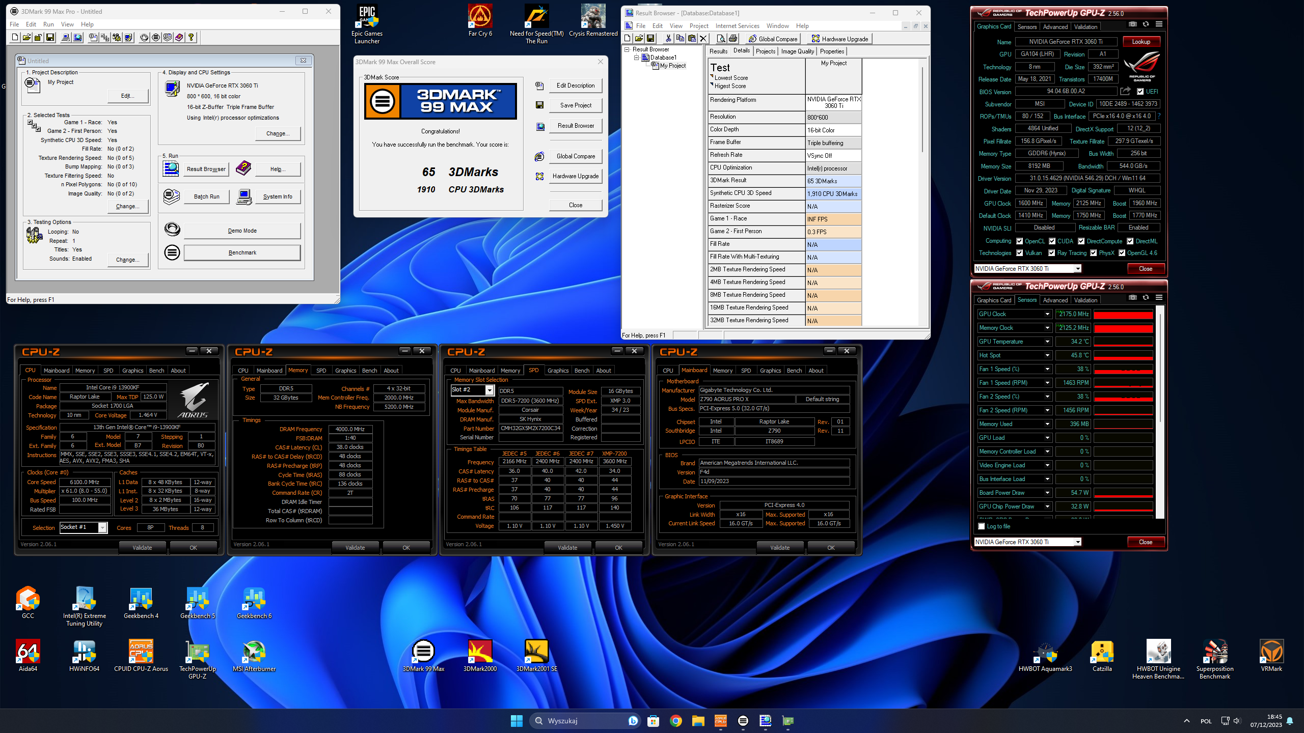Viewport: 1304px width, 733px height.
Task: Collapse Database1 node in Result Browser tree
Action: 636,58
